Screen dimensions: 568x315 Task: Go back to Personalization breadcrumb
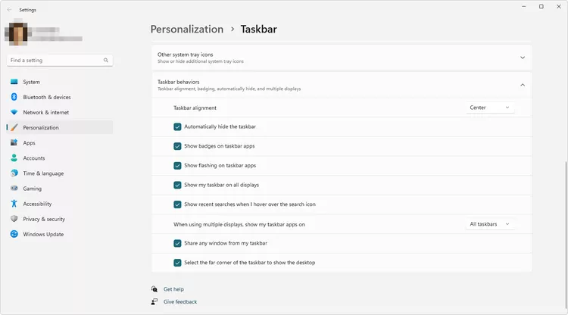[x=187, y=29]
